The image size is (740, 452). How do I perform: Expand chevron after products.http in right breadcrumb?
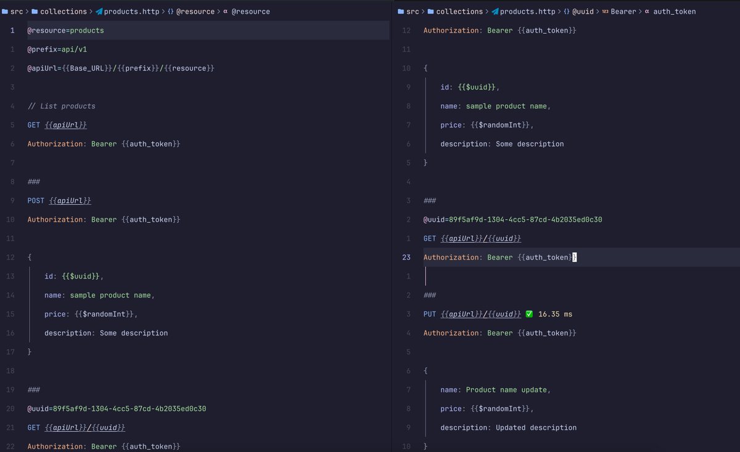tap(559, 11)
